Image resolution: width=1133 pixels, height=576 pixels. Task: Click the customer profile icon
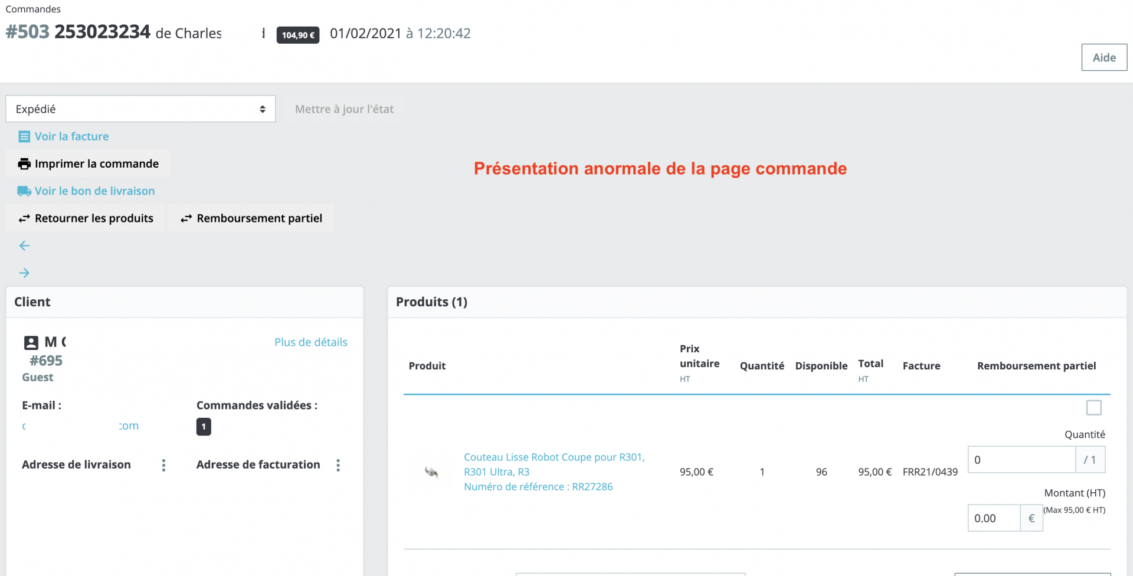(x=31, y=342)
